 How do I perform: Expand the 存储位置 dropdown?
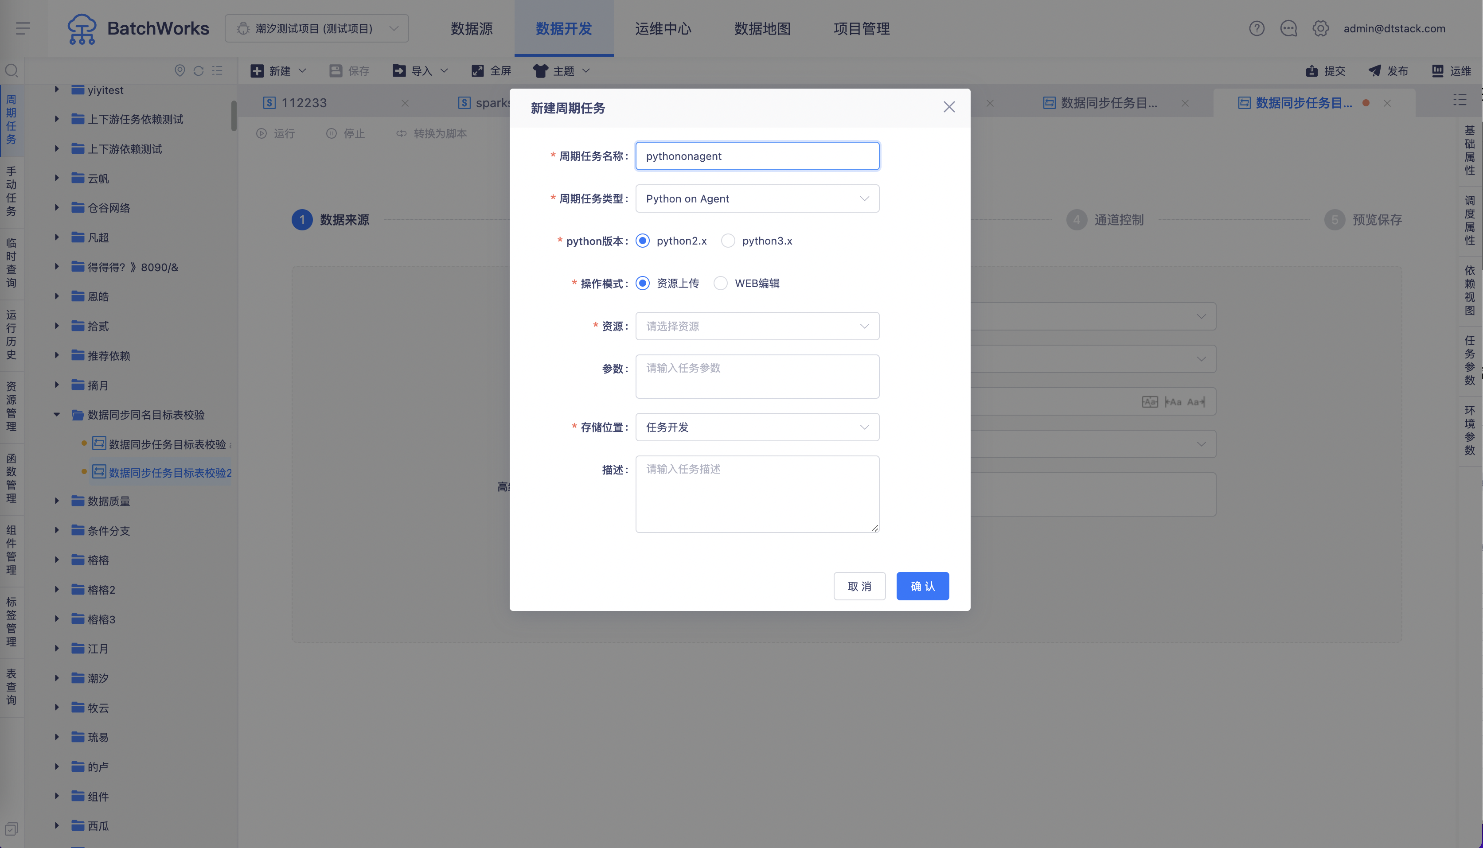[757, 427]
